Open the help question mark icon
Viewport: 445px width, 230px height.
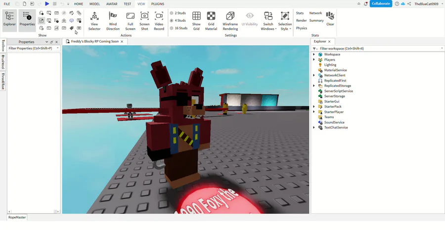click(x=397, y=3)
